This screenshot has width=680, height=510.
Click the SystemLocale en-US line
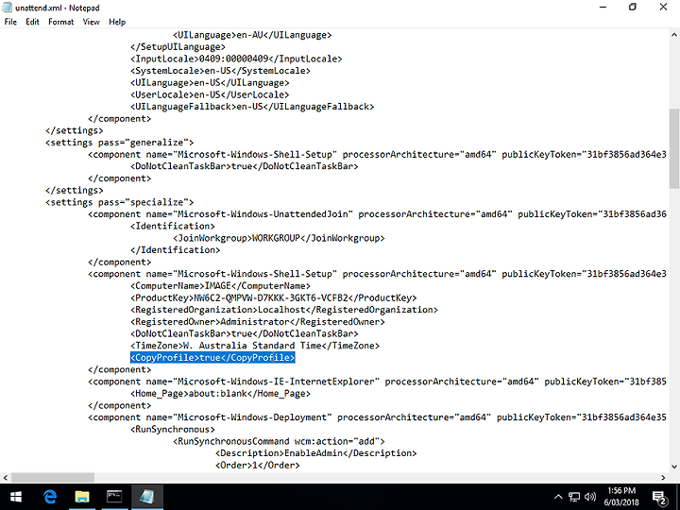tap(220, 71)
